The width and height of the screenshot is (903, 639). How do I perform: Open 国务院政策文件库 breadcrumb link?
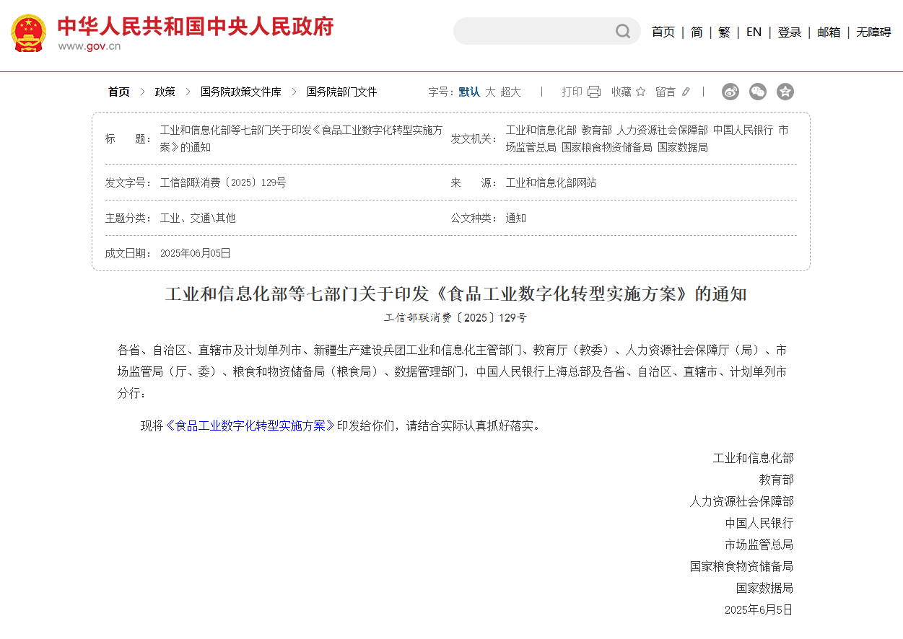pos(240,92)
